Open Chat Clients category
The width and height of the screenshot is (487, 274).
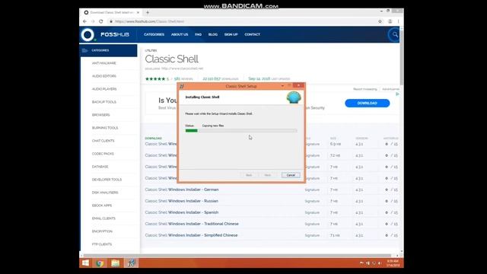pyautogui.click(x=103, y=141)
